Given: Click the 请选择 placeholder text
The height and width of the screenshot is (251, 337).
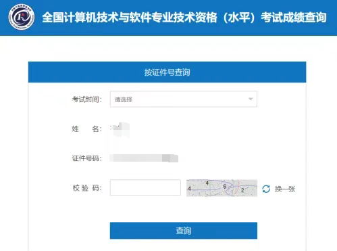Looking at the screenshot, I should pos(124,99).
